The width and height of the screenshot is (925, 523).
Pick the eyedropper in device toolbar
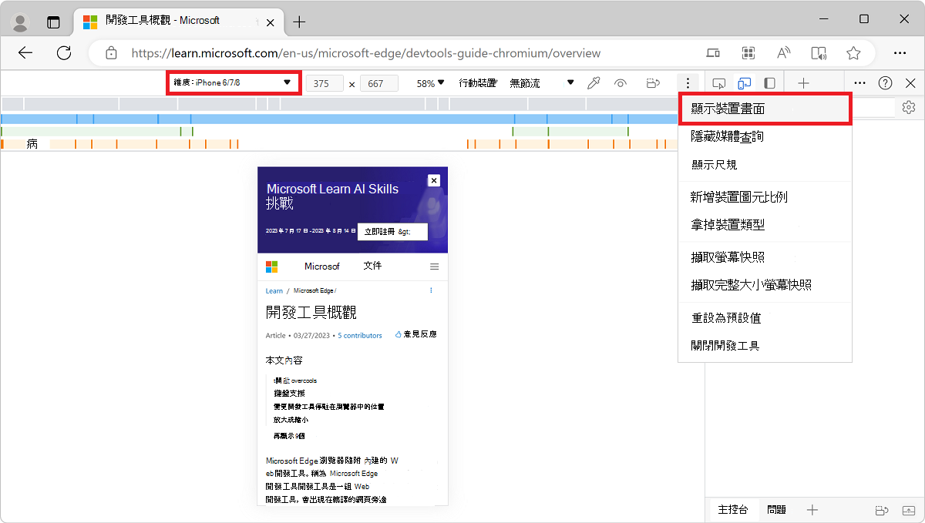tap(594, 83)
